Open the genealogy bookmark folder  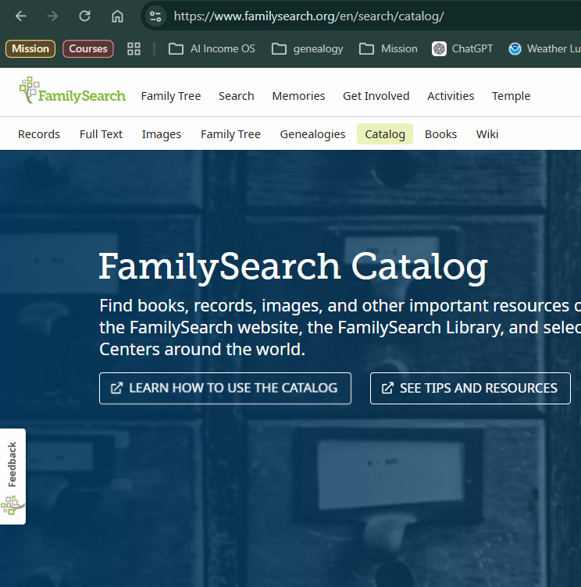coord(307,48)
